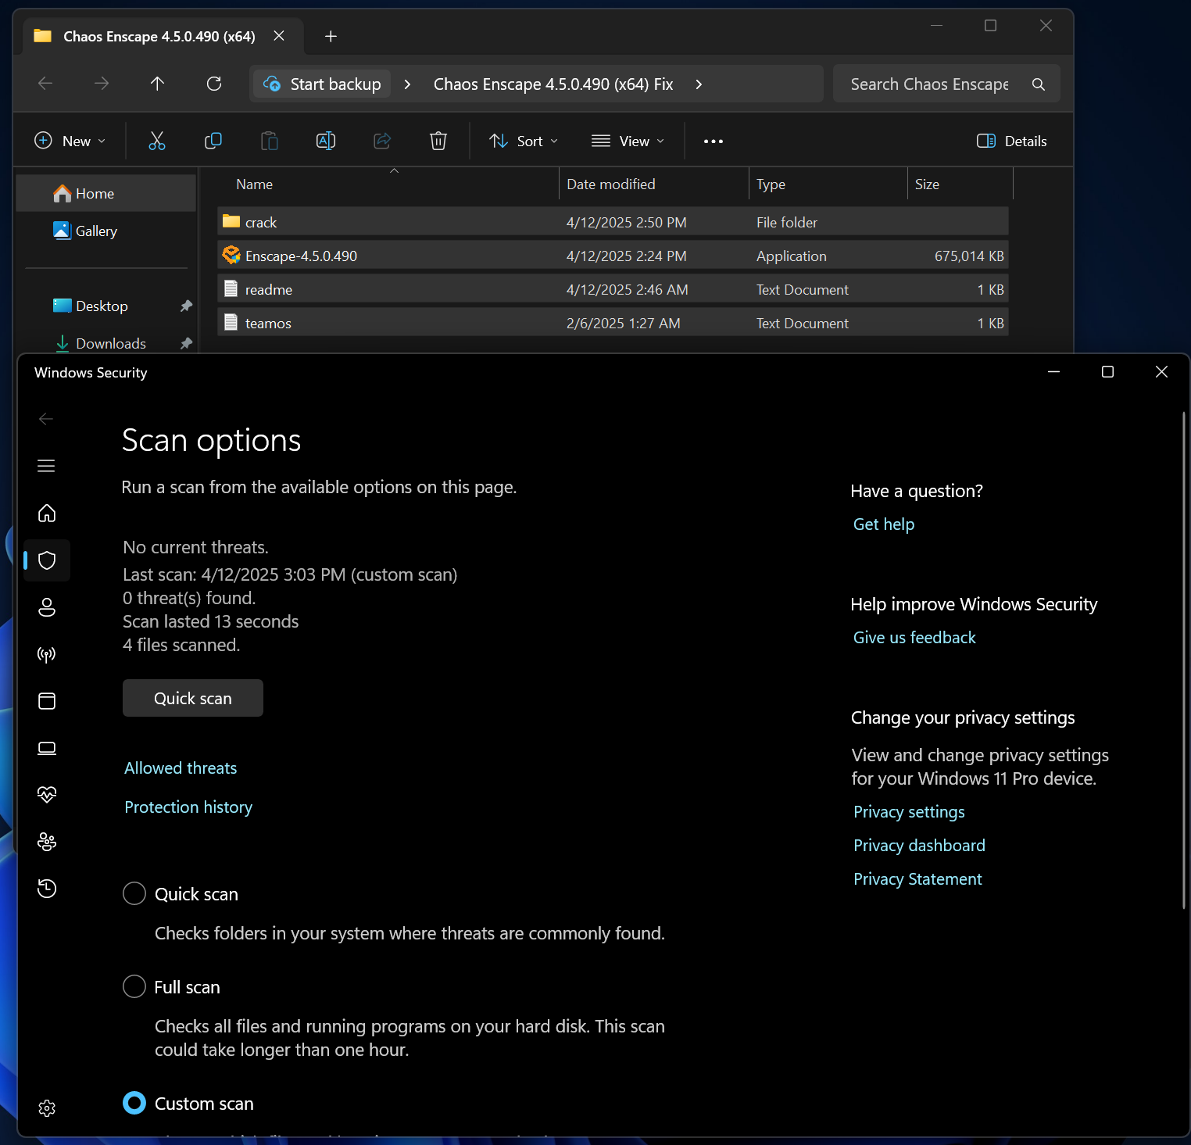Click the Give us feedback link
Screen dimensions: 1191x1145
914,638
